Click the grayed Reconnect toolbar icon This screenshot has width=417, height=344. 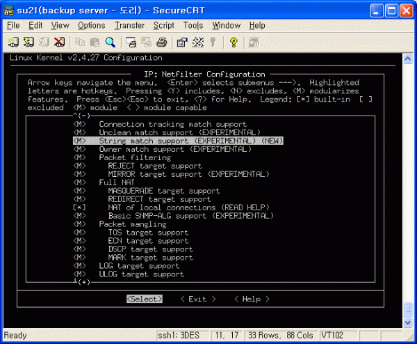coord(44,42)
